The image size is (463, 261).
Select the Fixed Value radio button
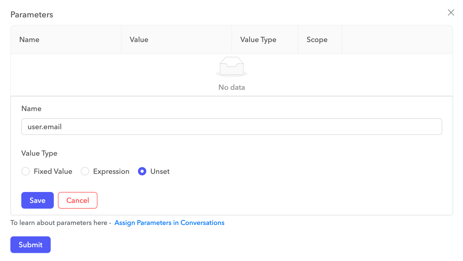tap(25, 171)
